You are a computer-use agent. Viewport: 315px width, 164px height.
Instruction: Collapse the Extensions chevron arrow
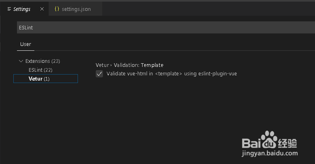21,61
